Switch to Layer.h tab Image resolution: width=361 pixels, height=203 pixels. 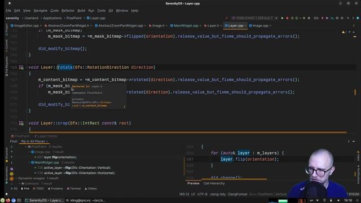click(x=213, y=25)
